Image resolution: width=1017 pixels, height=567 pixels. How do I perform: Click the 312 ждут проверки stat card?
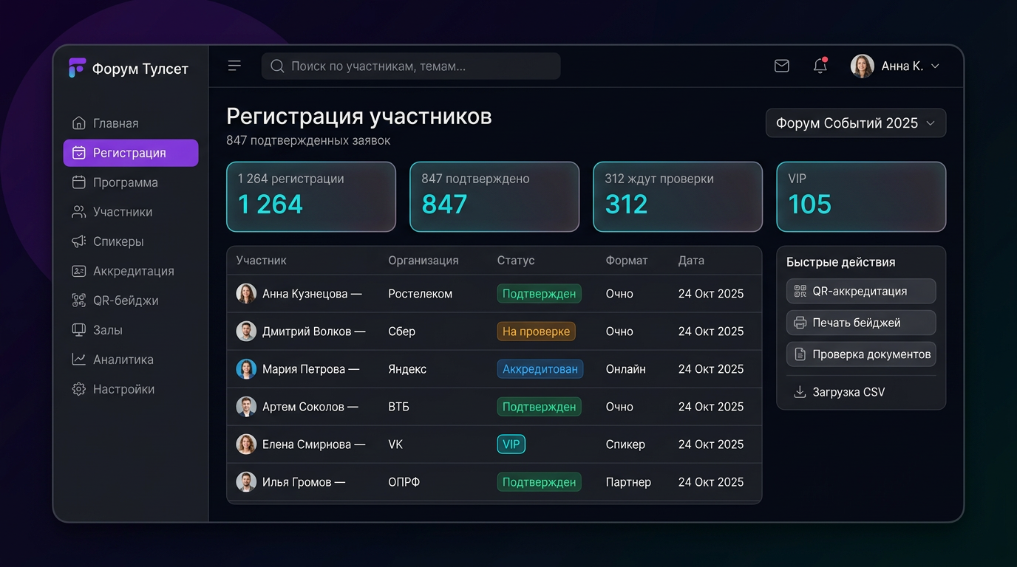click(x=677, y=196)
